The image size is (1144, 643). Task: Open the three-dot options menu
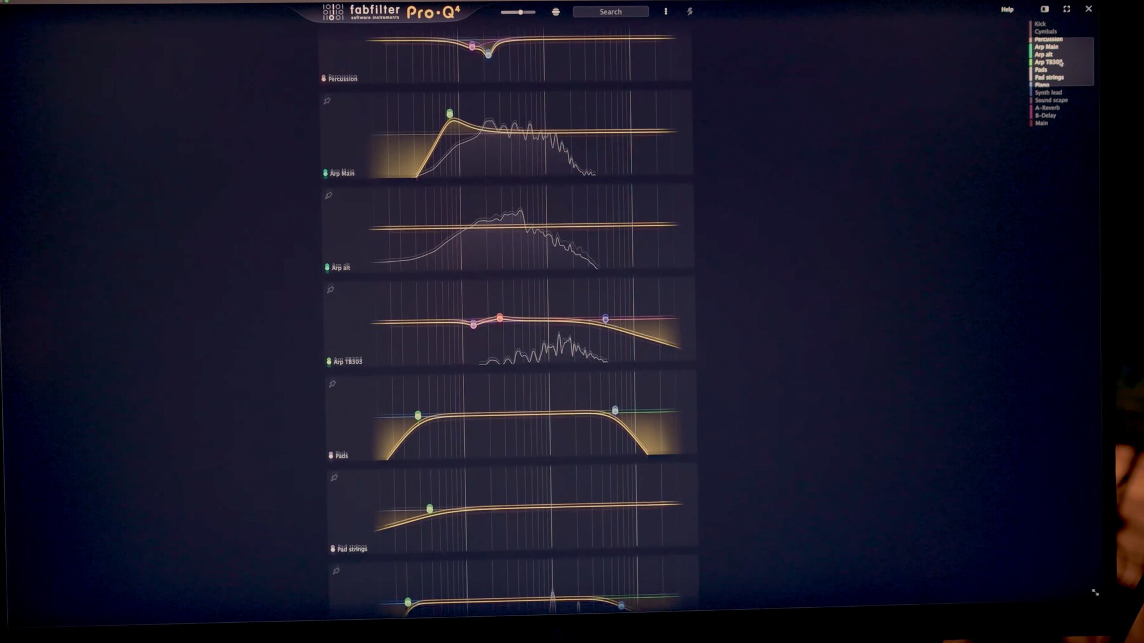click(666, 11)
